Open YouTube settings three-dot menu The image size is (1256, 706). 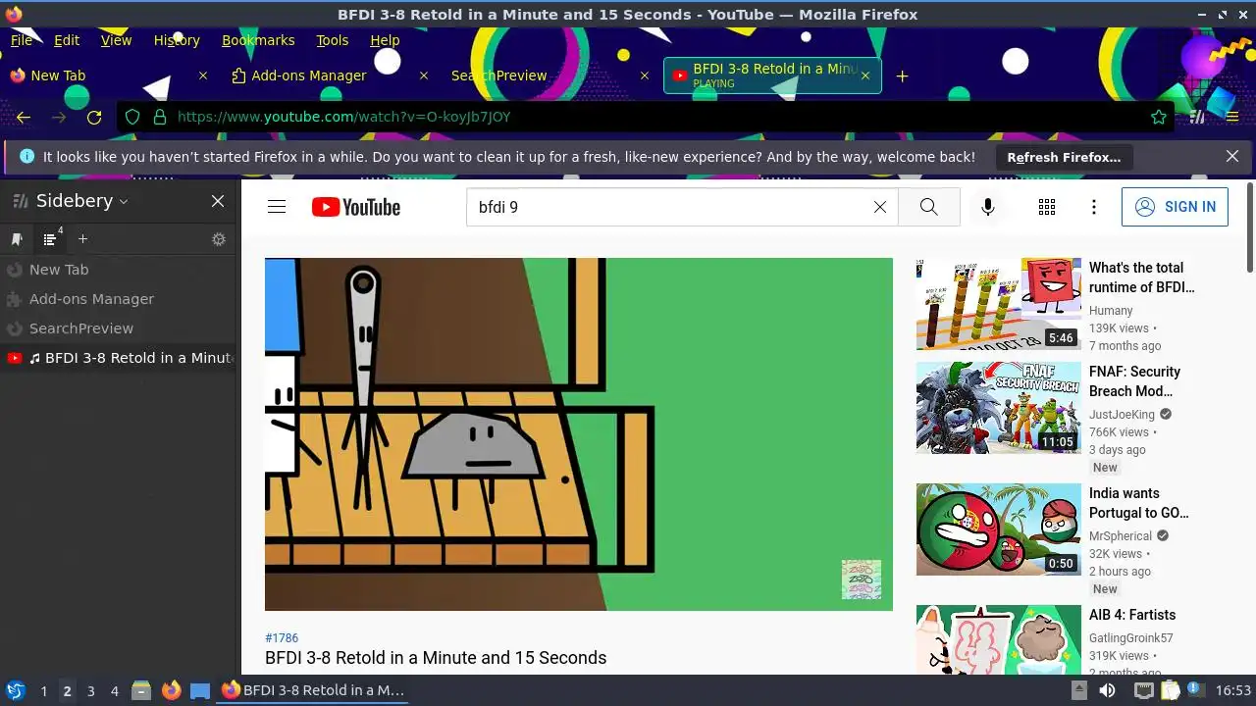click(1094, 207)
